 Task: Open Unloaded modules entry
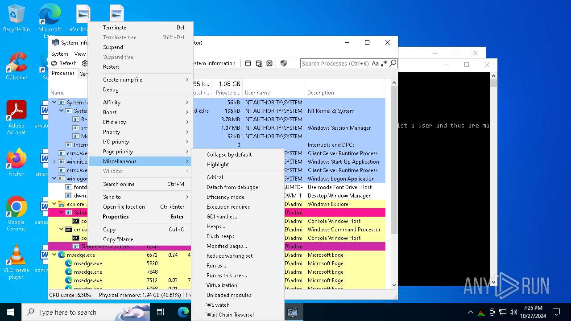pyautogui.click(x=238, y=295)
